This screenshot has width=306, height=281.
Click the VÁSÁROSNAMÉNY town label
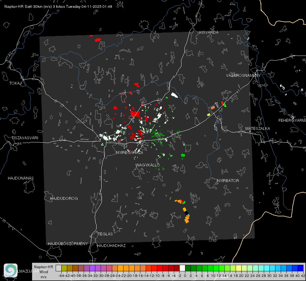(x=243, y=76)
